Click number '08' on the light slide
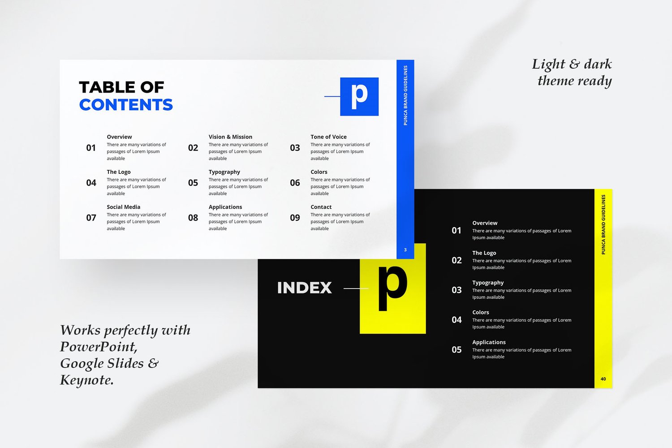 193,218
